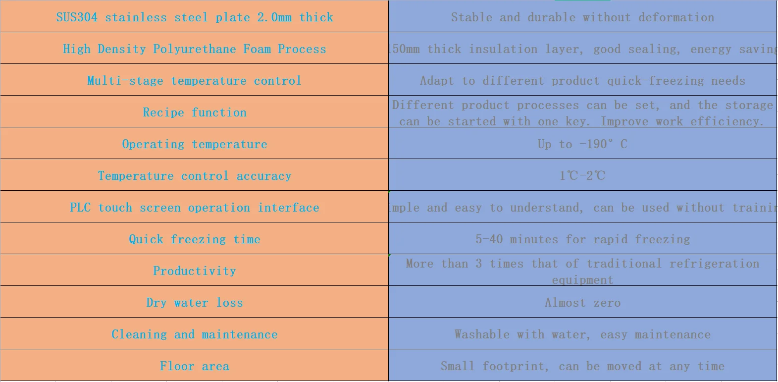Select the 'Stable and durable without deformation' cell
The image size is (778, 382).
[583, 16]
